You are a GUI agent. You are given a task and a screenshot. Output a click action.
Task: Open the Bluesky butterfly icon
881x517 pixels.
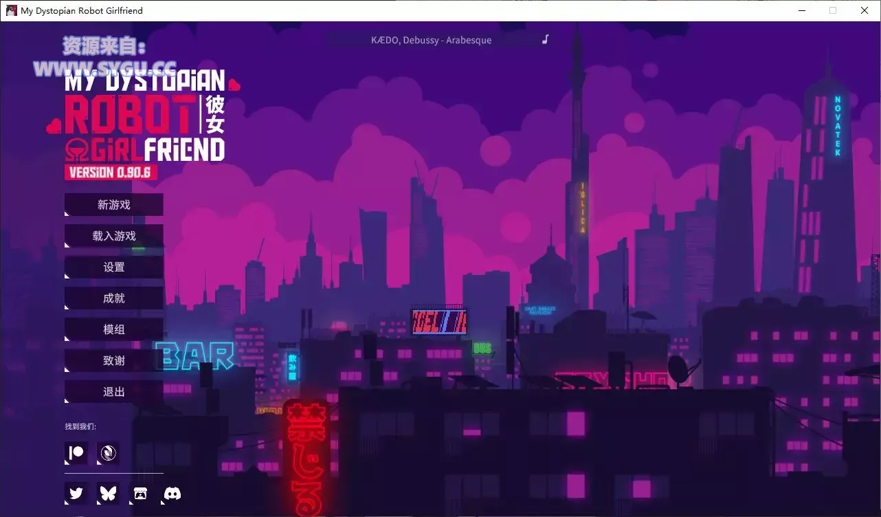point(108,493)
